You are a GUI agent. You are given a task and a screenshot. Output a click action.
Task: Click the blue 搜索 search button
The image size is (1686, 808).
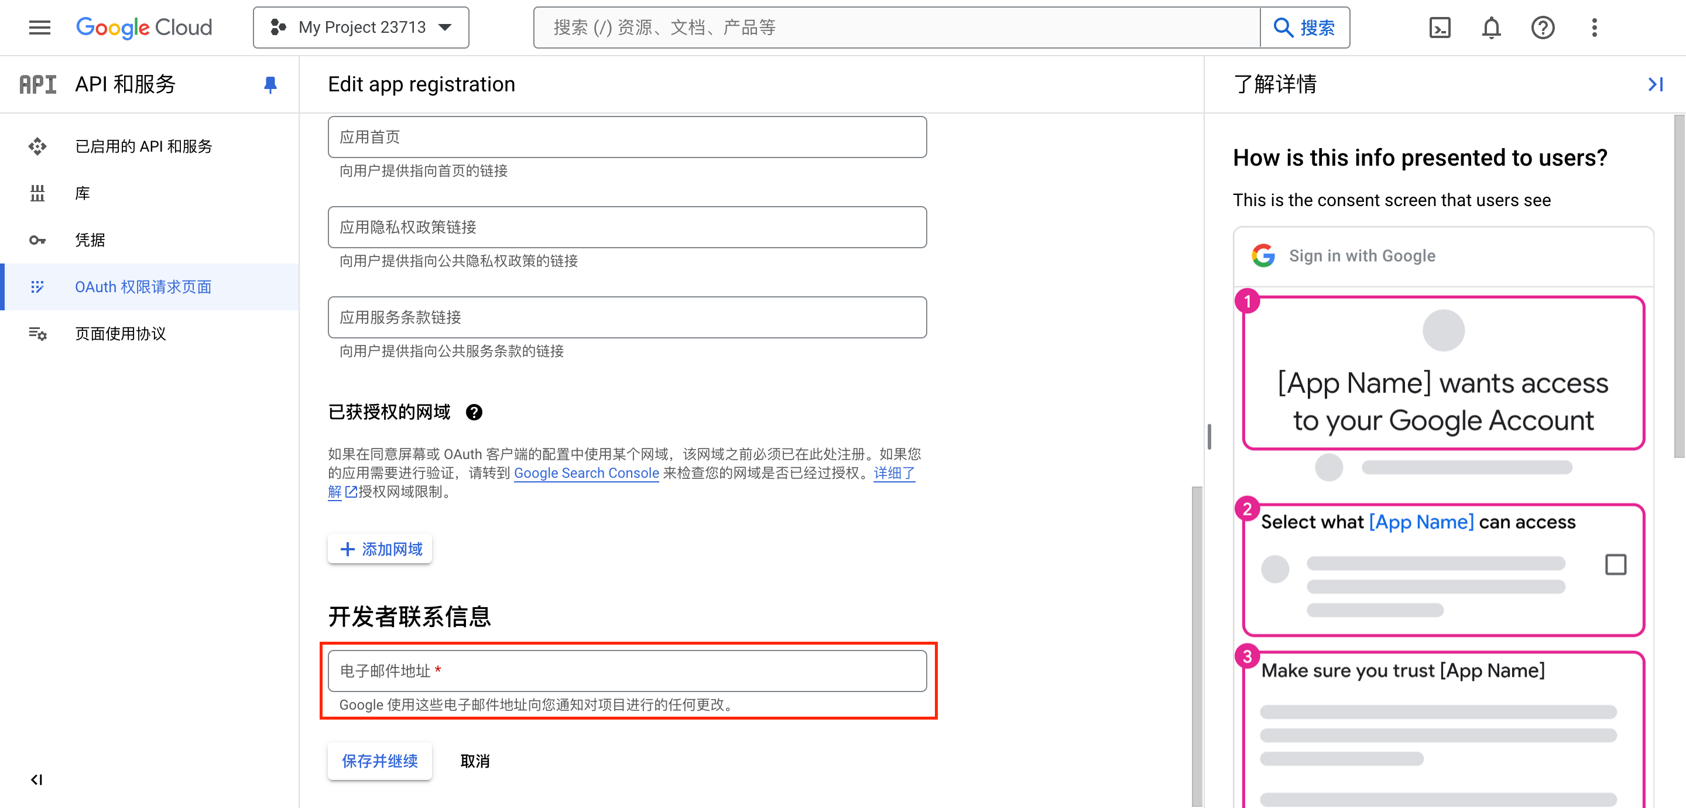[x=1304, y=28]
